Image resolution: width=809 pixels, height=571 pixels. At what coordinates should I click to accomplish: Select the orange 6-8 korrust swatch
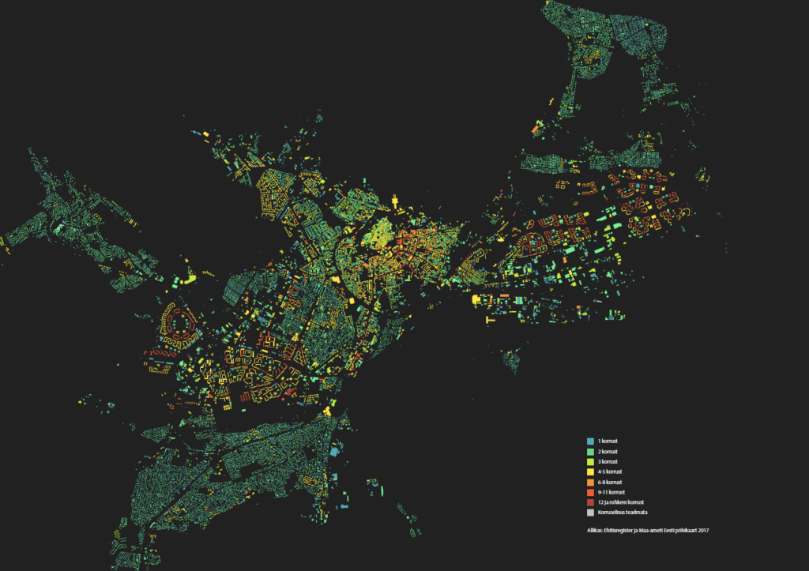(590, 483)
